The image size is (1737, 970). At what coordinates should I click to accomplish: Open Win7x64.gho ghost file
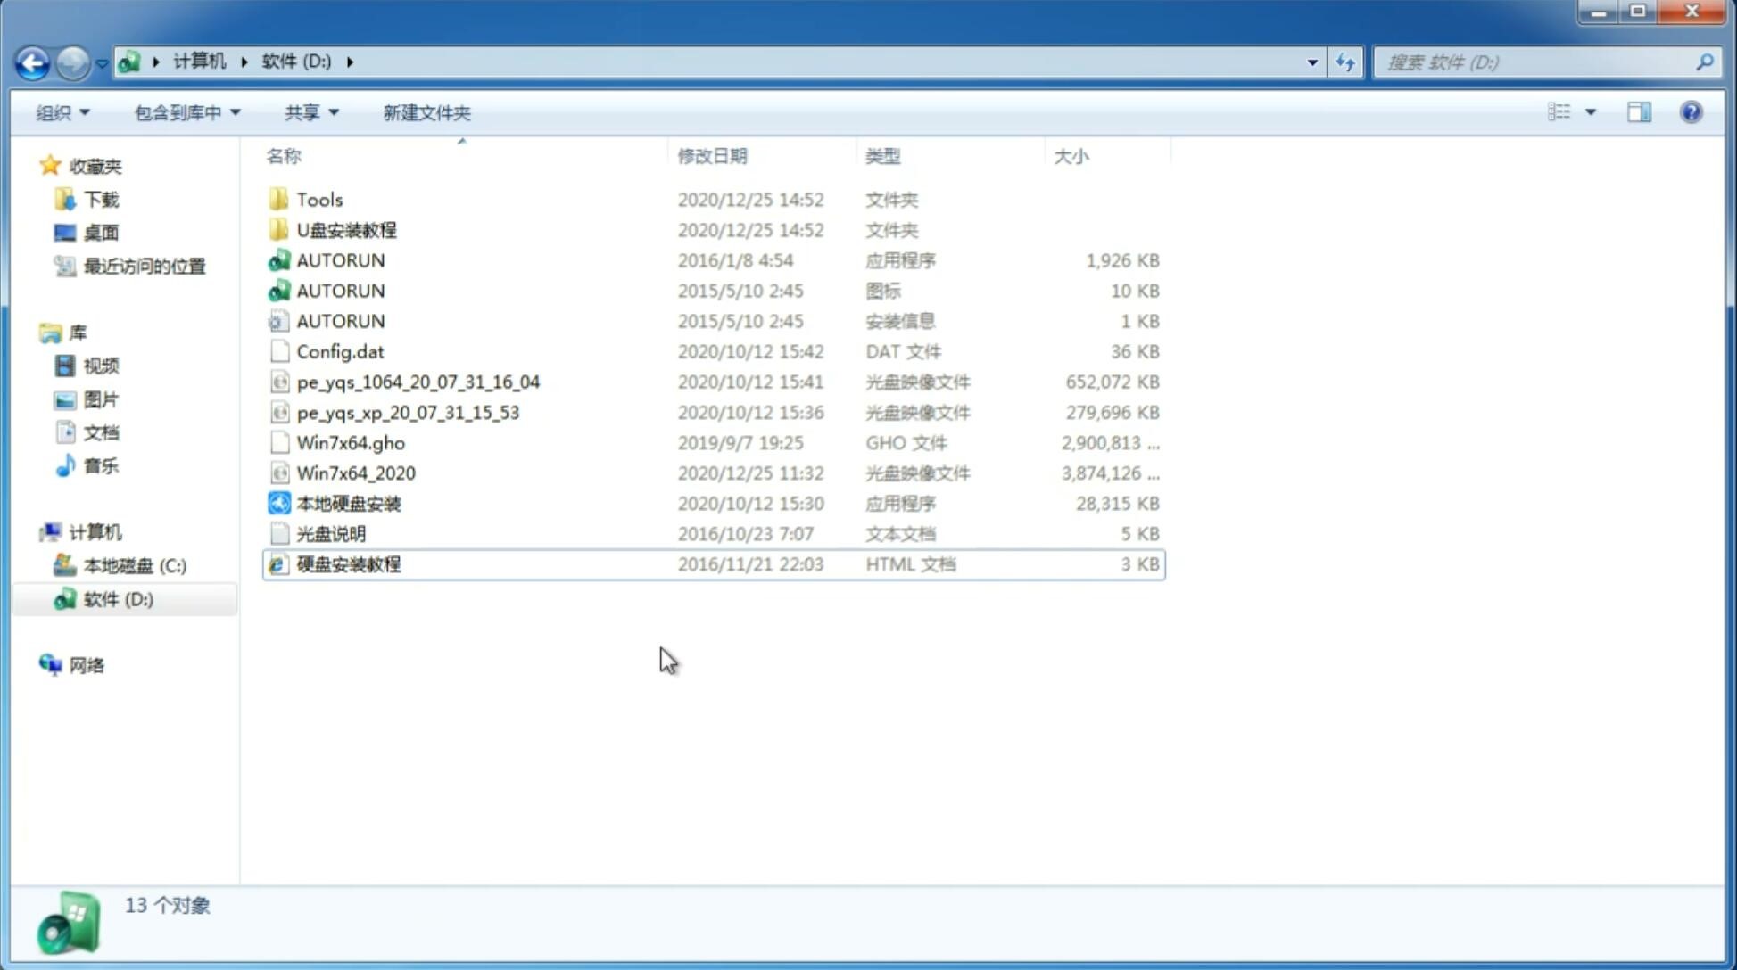(350, 442)
